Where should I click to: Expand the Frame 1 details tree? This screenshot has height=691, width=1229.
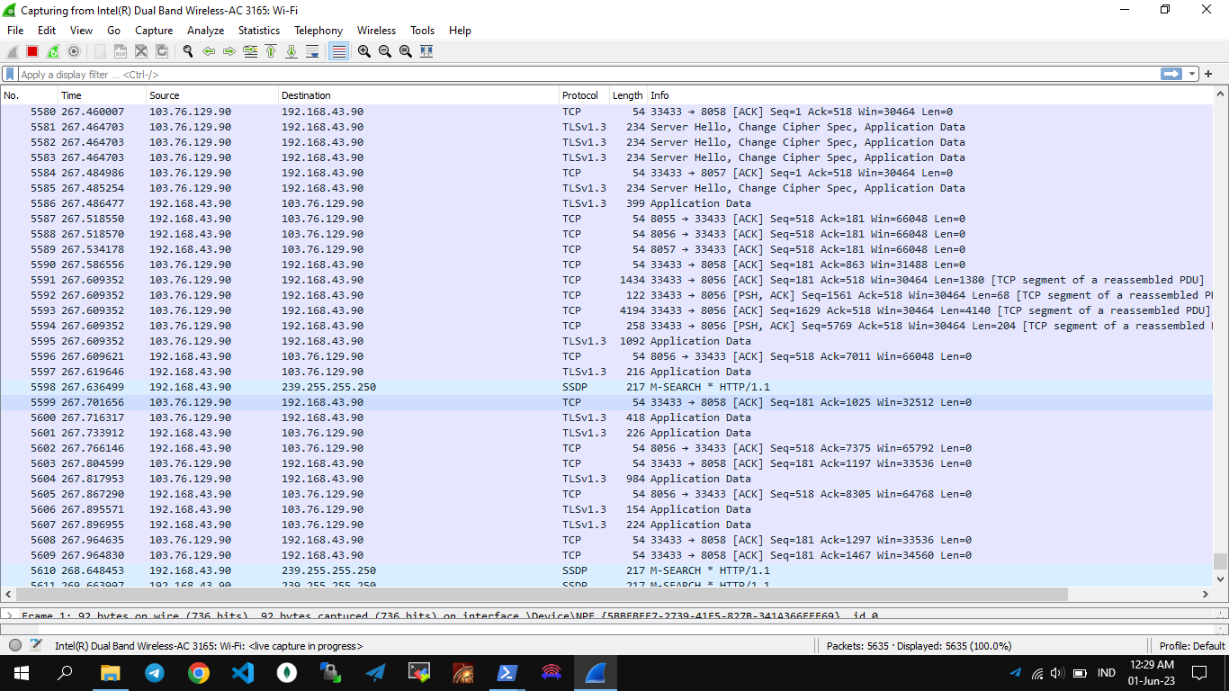point(9,616)
